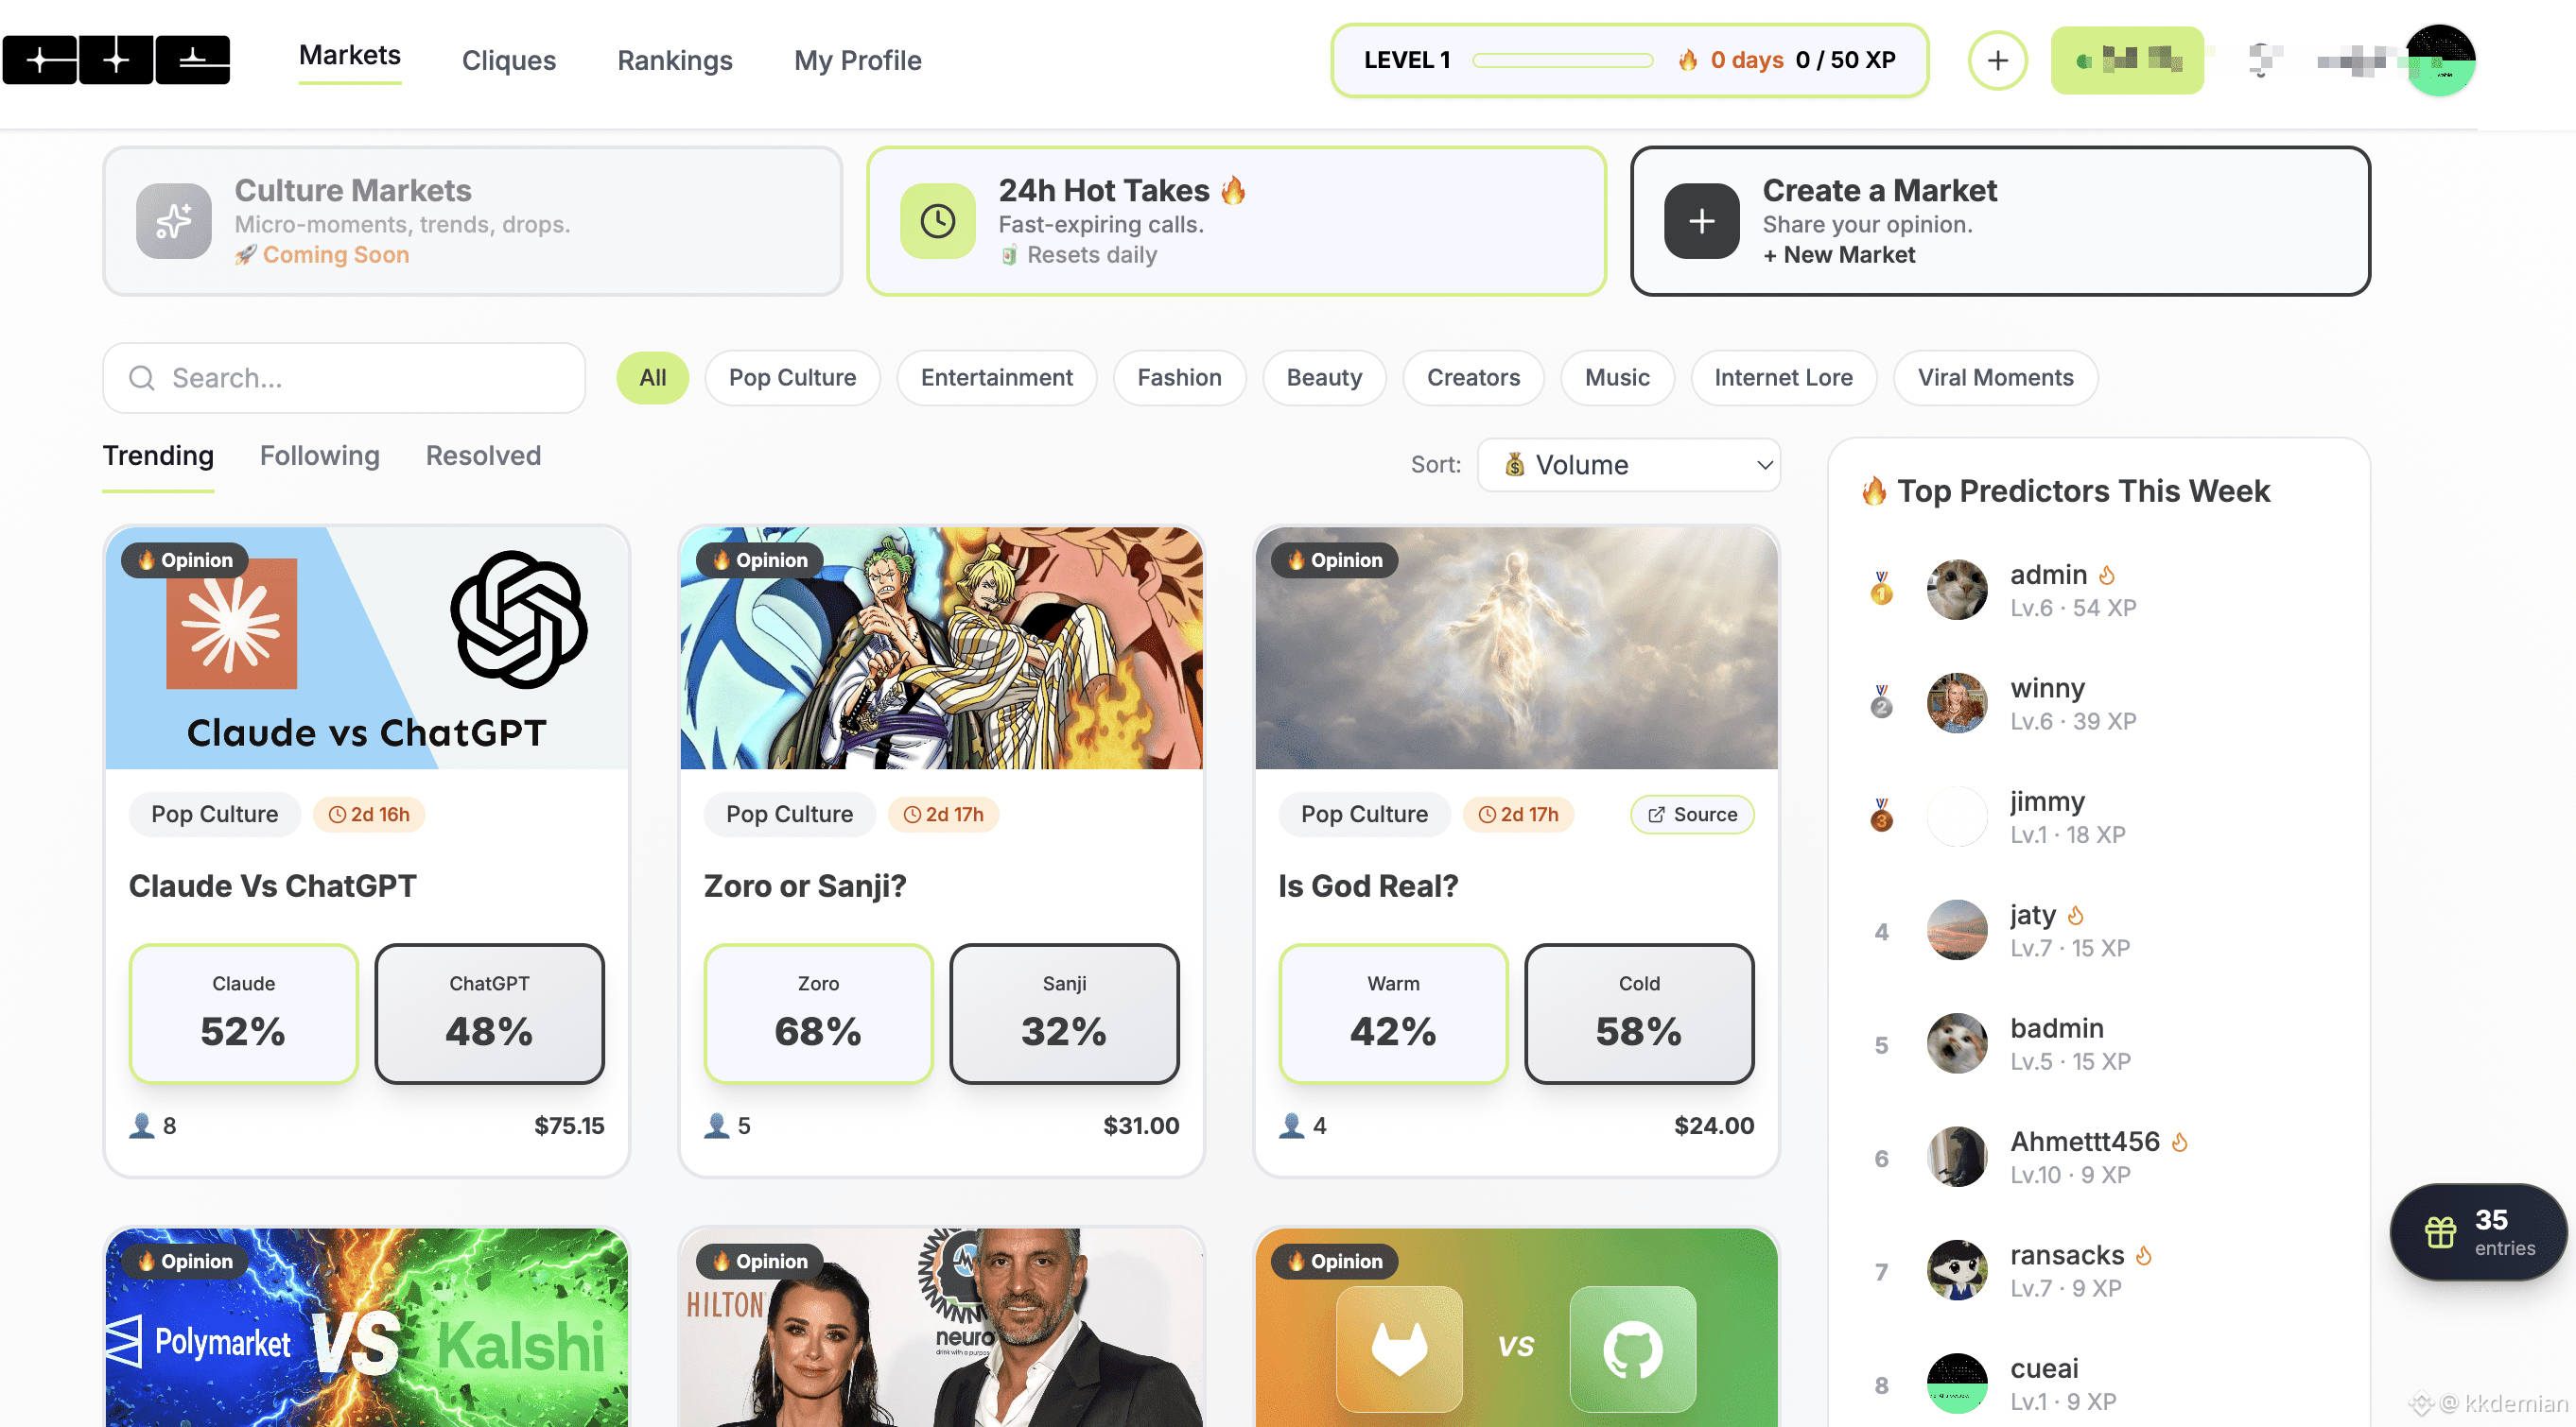The height and width of the screenshot is (1427, 2576).
Task: Open the 24h Hot Takes clock icon
Action: point(937,221)
